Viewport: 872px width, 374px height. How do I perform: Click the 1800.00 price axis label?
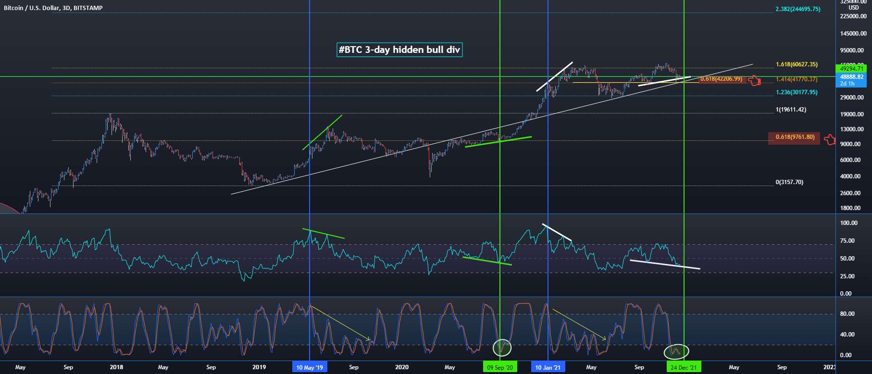pos(850,208)
